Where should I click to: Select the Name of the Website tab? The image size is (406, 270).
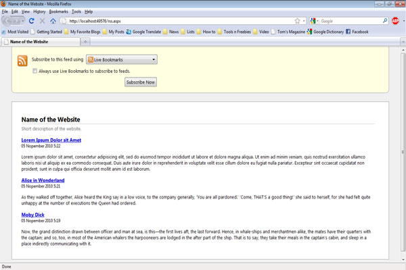[x=41, y=42]
